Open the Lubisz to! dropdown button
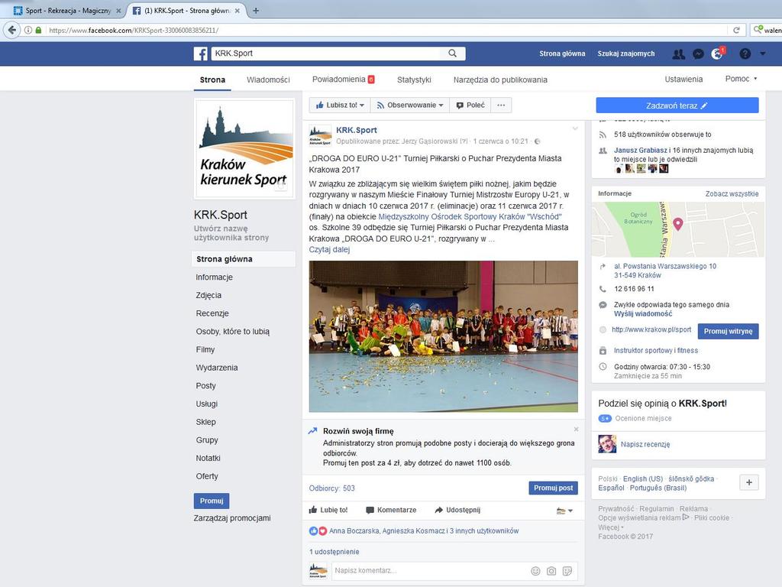Screen dimensions: 782x587 pos(340,105)
